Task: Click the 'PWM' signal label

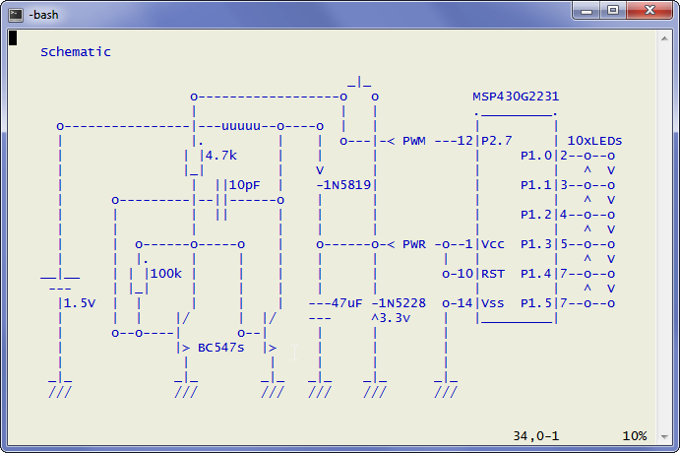Action: coord(413,141)
